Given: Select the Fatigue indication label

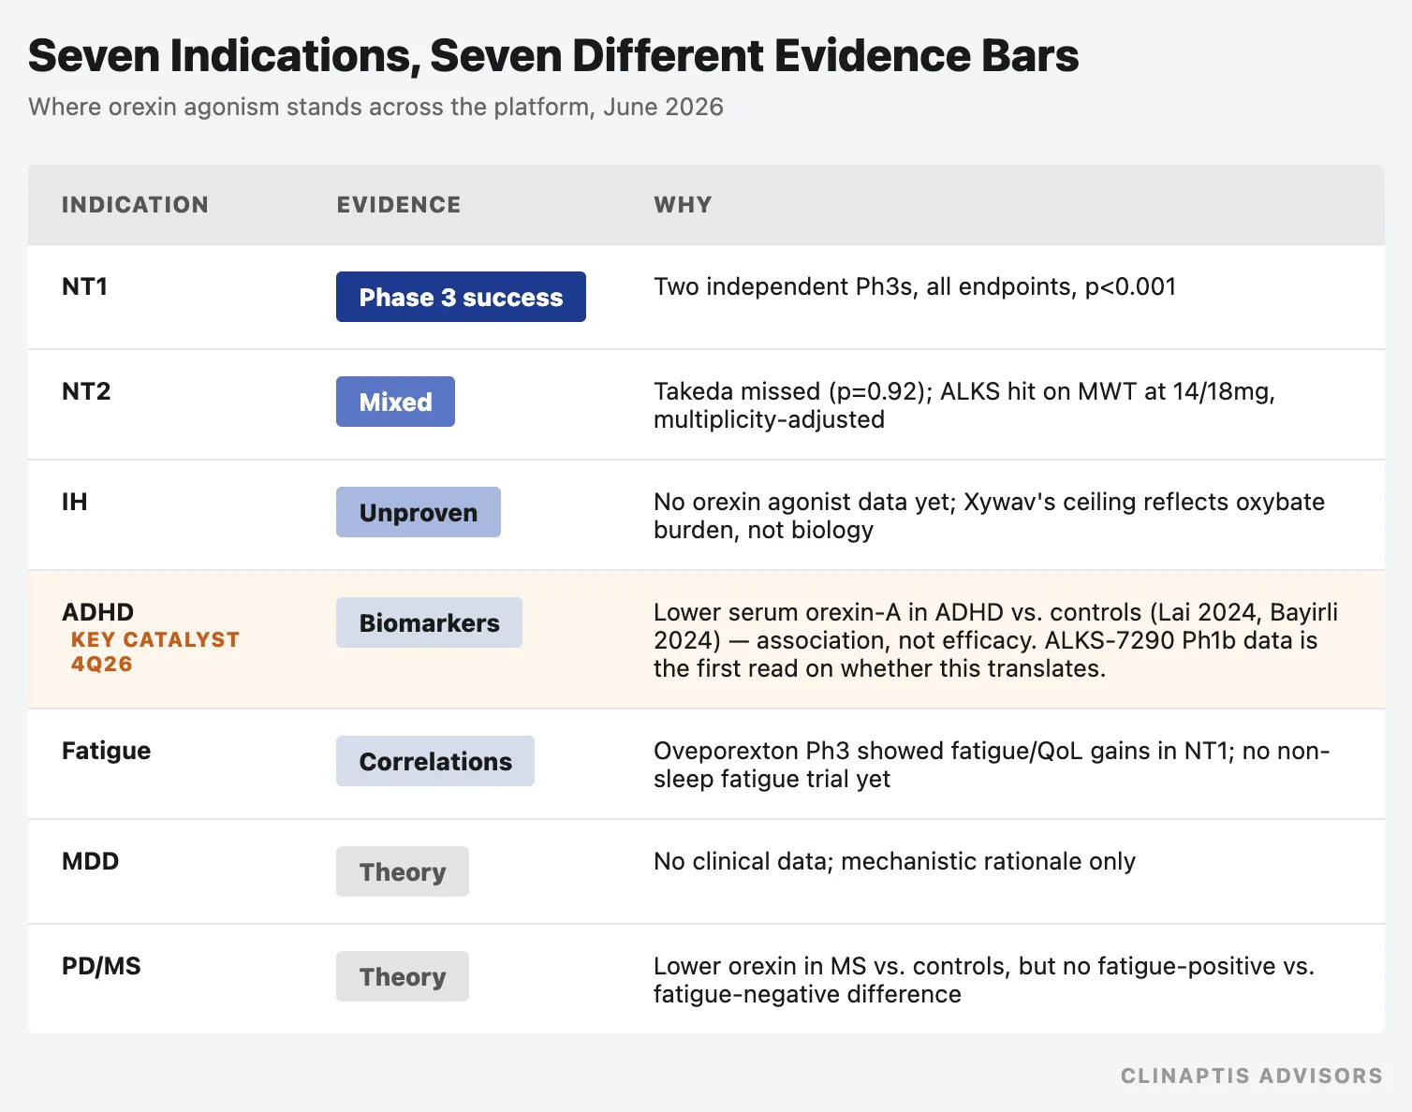Looking at the screenshot, I should click(106, 751).
